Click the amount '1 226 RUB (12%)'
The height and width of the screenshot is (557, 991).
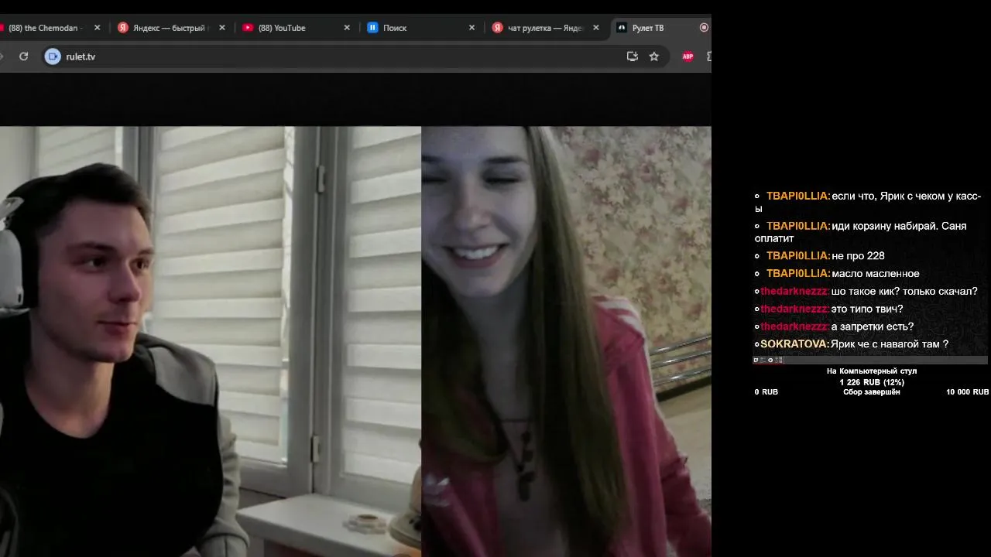click(x=872, y=382)
